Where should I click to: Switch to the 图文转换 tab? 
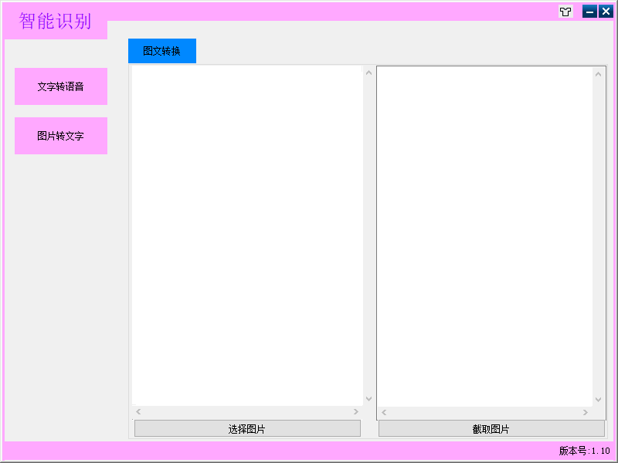(162, 51)
